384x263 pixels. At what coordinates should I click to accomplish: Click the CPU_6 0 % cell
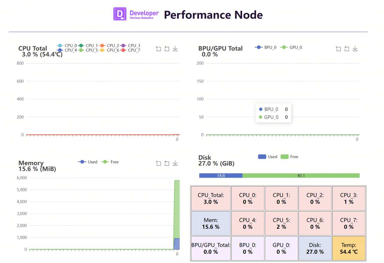coord(315,223)
